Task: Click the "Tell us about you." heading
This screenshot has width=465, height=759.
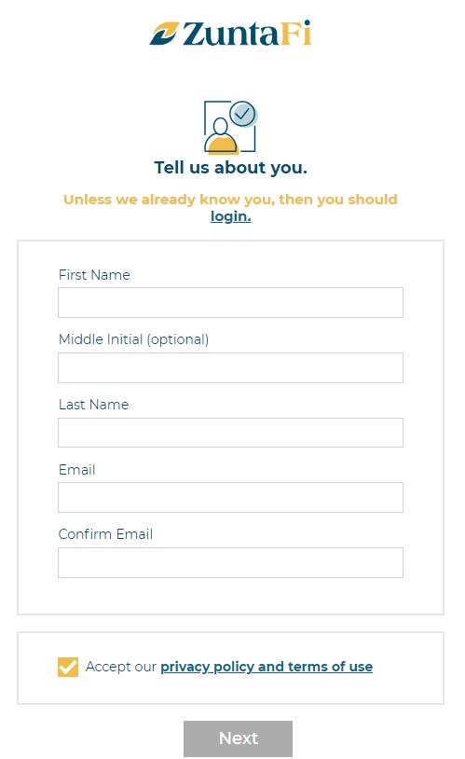Action: 231,168
